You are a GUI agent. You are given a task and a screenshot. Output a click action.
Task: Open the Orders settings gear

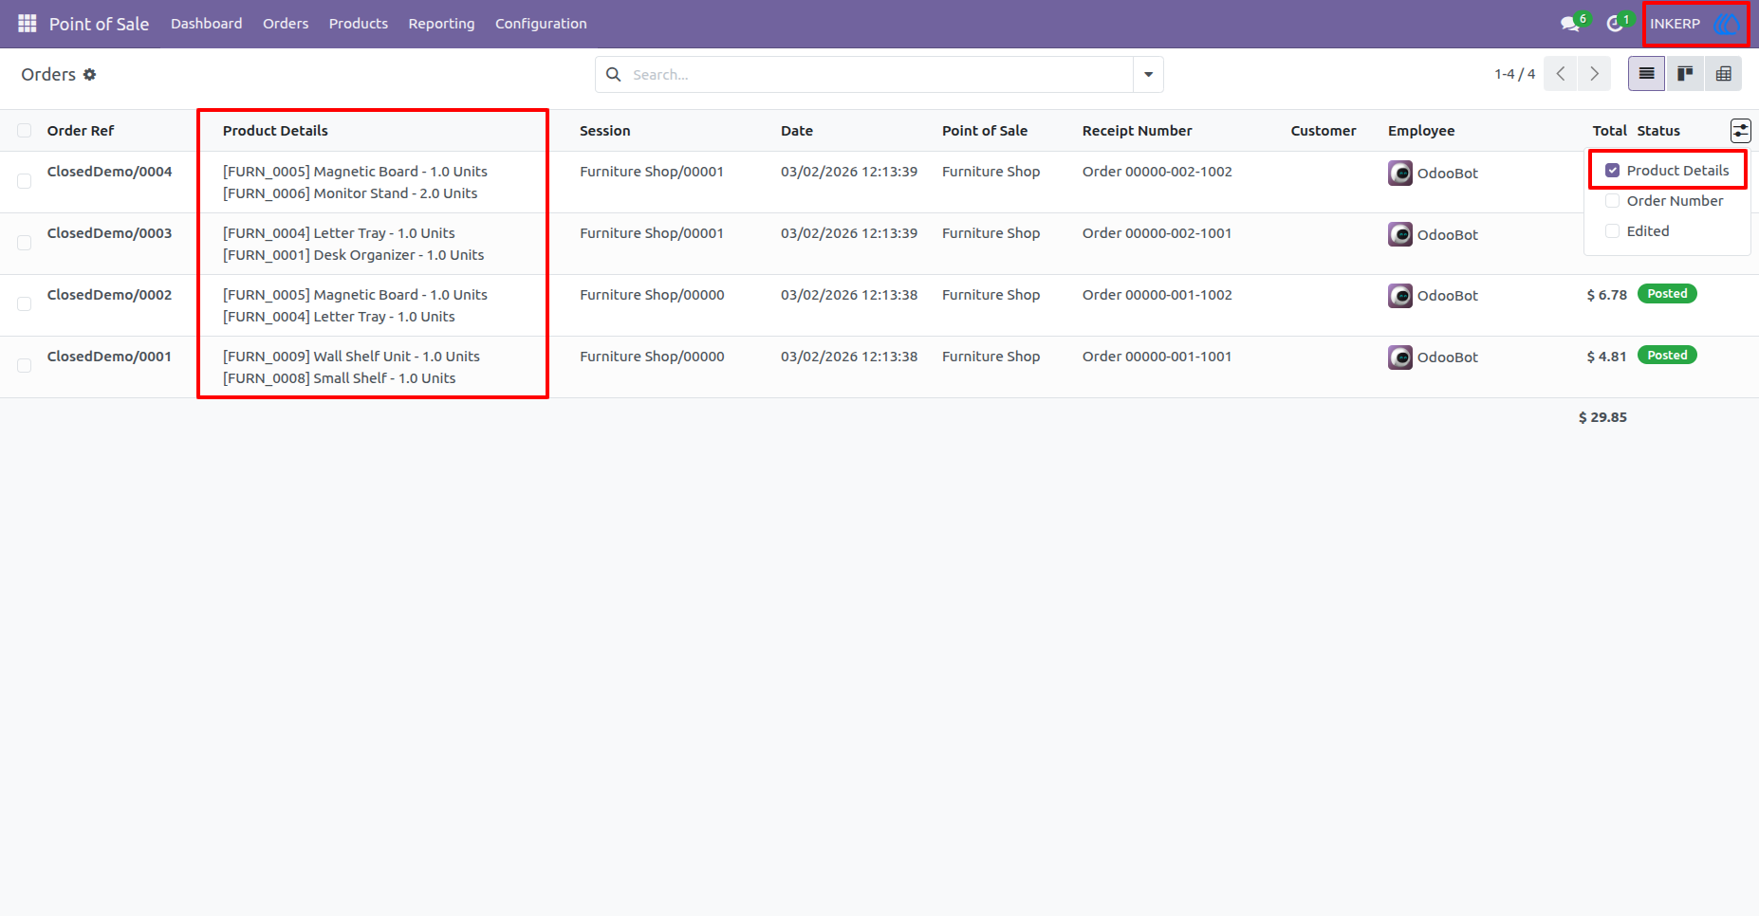[x=90, y=75]
